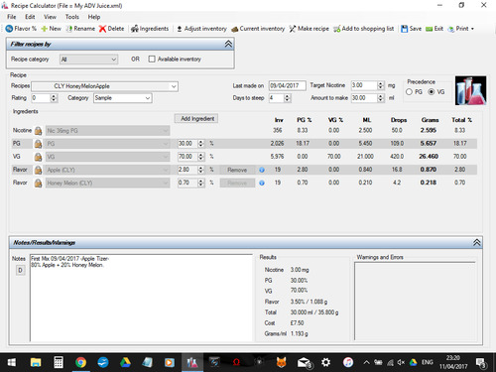Select VG precedence radio button
This screenshot has height=372, width=496.
[432, 92]
